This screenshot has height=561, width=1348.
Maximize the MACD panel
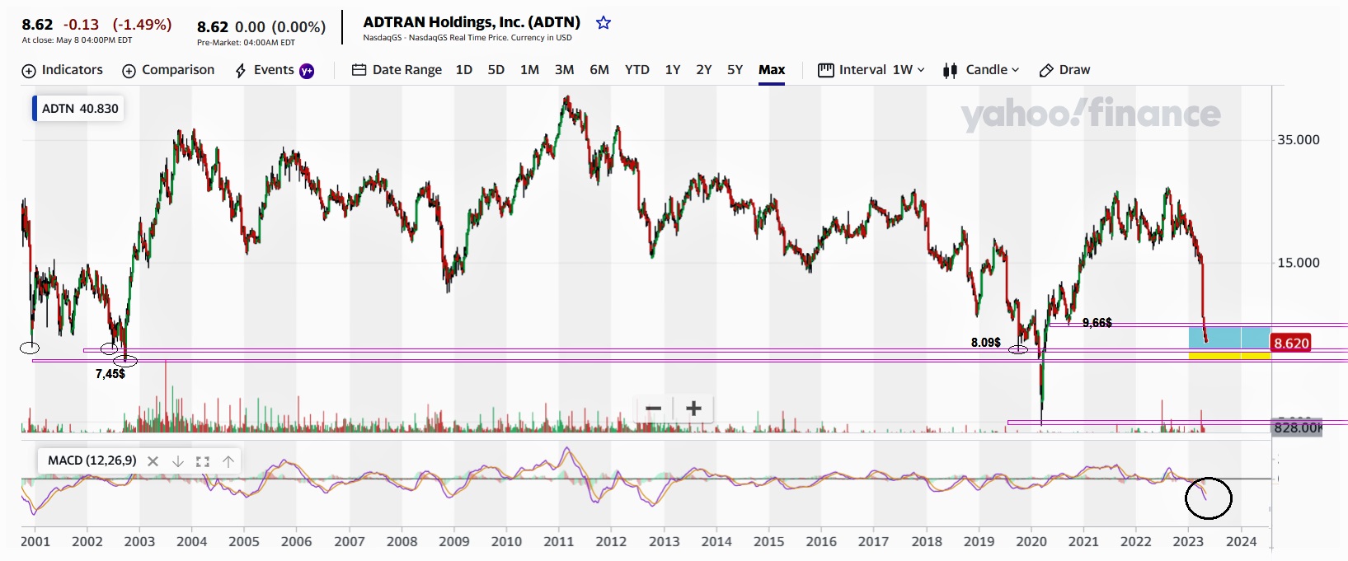pyautogui.click(x=203, y=461)
